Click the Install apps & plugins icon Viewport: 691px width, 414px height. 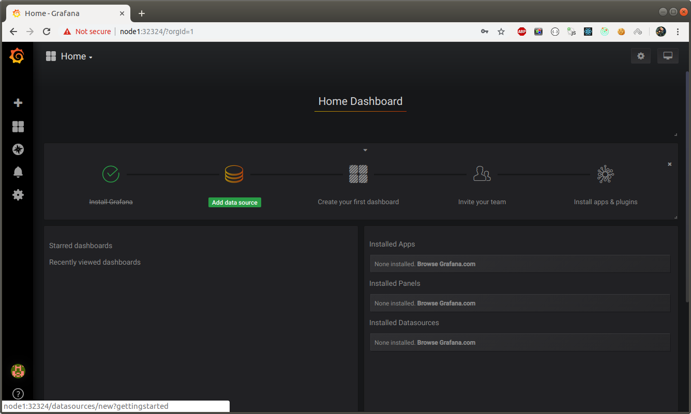(606, 174)
